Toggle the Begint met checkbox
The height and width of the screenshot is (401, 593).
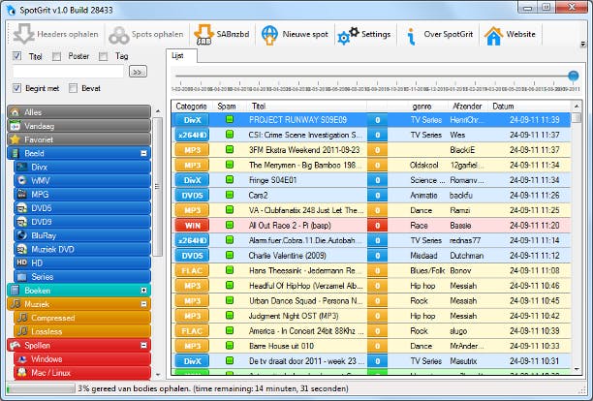tap(16, 88)
